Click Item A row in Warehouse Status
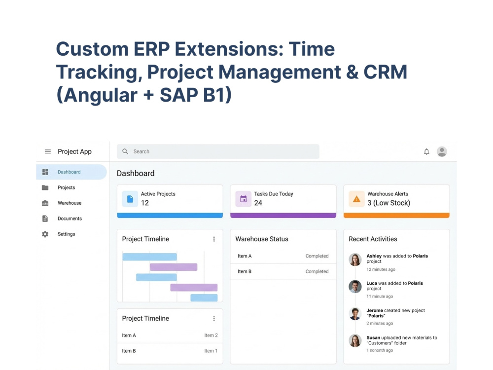493x370 pixels. 283,256
